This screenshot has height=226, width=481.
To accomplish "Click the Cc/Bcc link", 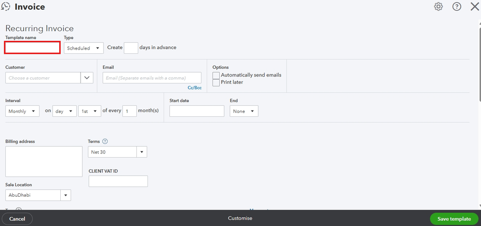I will click(x=194, y=88).
